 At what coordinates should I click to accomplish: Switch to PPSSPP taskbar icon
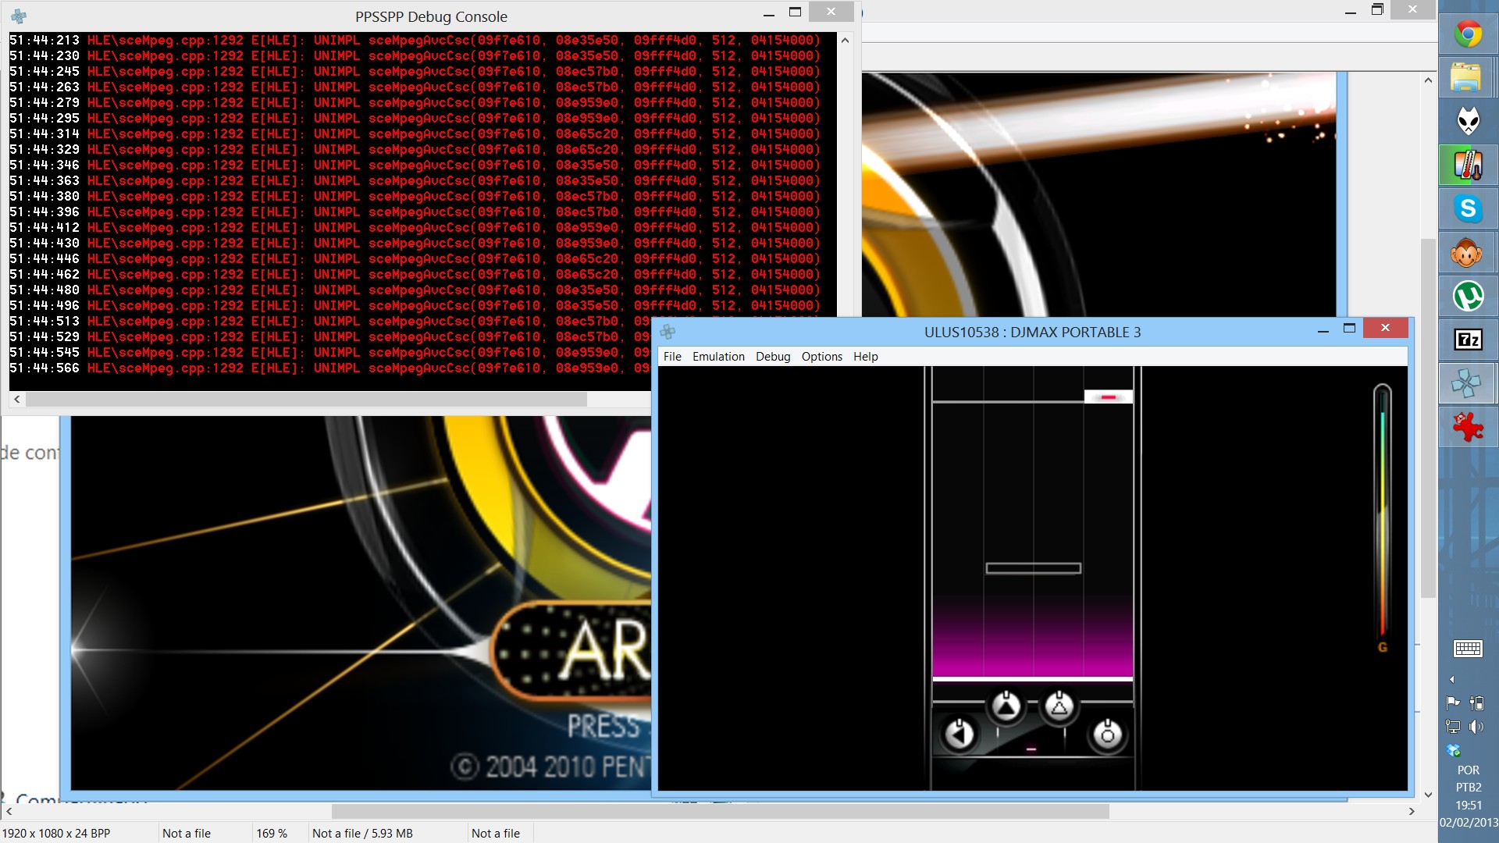(x=1469, y=383)
